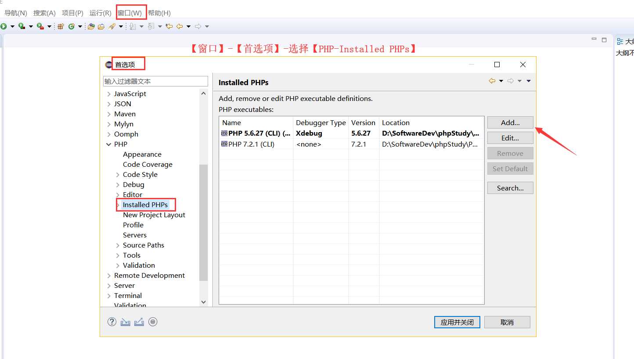
Task: Open the 导航(N) menu
Action: point(16,13)
